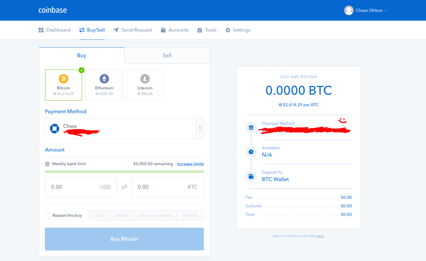Focus the USD amount input field
This screenshot has height=261, width=426.
tap(81, 187)
